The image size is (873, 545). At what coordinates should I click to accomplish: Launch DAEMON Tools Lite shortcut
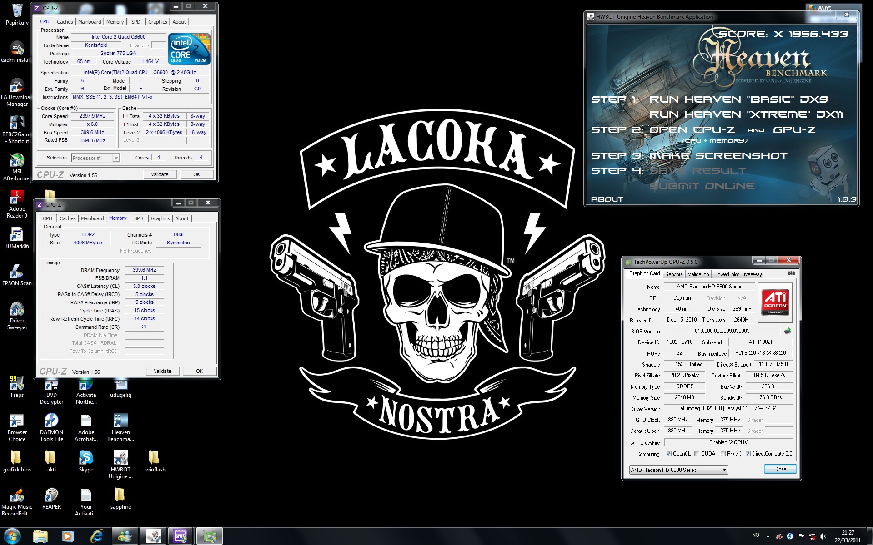(51, 427)
